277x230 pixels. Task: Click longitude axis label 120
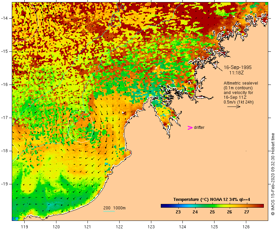(56, 227)
